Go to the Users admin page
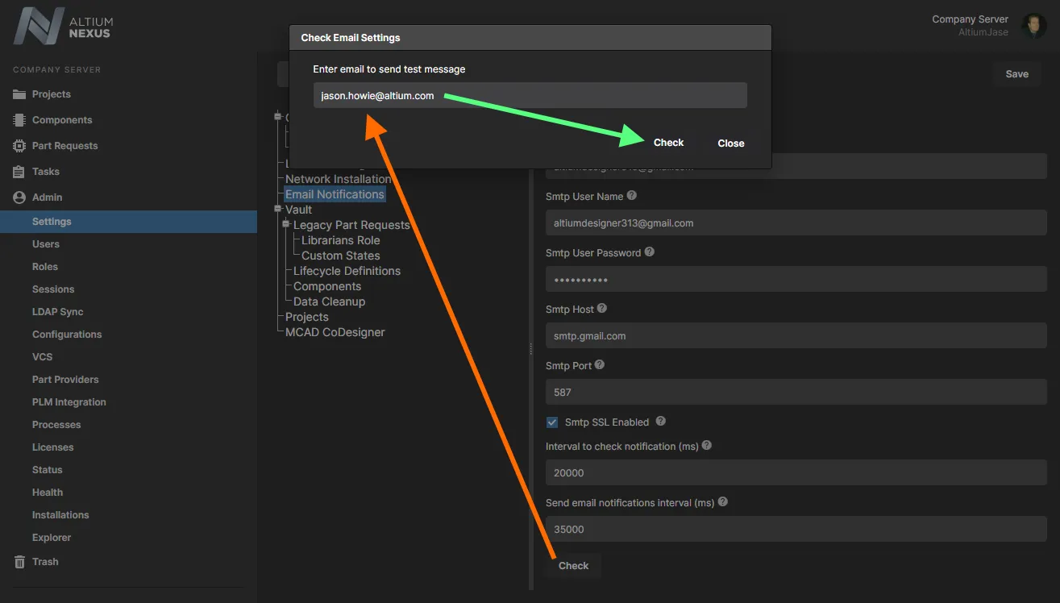The width and height of the screenshot is (1060, 603). 46,244
